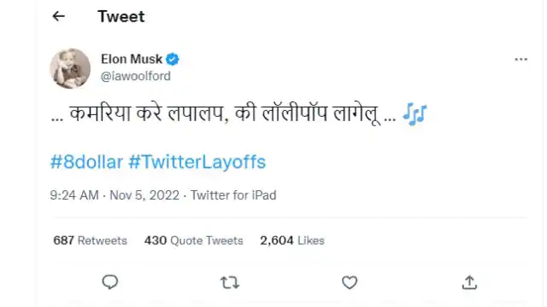Image resolution: width=547 pixels, height=307 pixels.
Task: Go back using the left arrow icon
Action: point(58,16)
